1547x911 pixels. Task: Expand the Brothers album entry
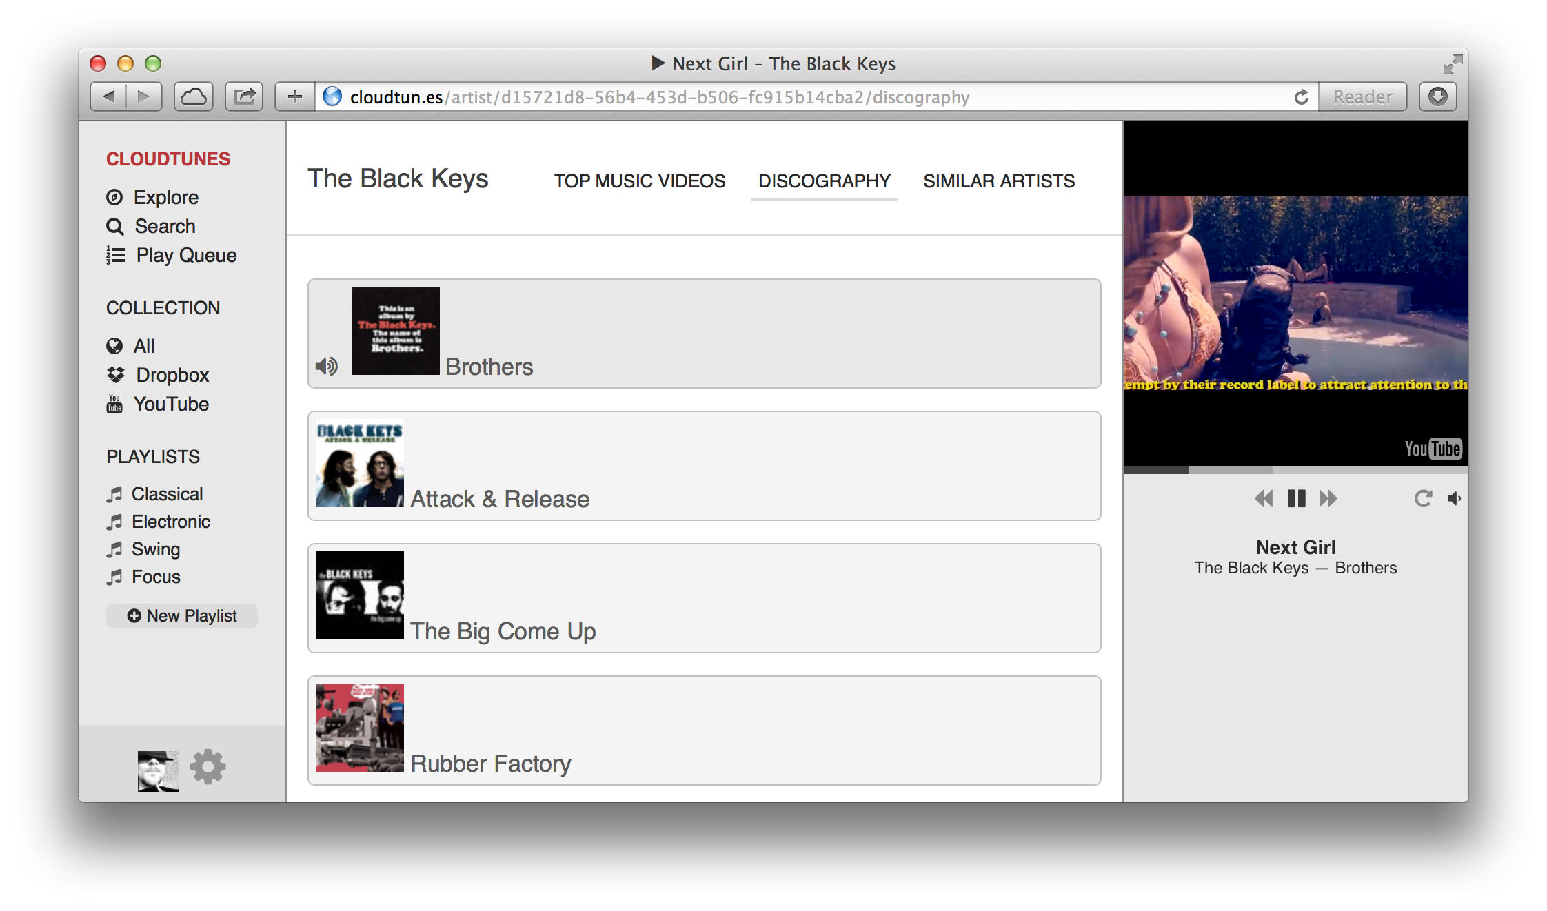pyautogui.click(x=704, y=333)
